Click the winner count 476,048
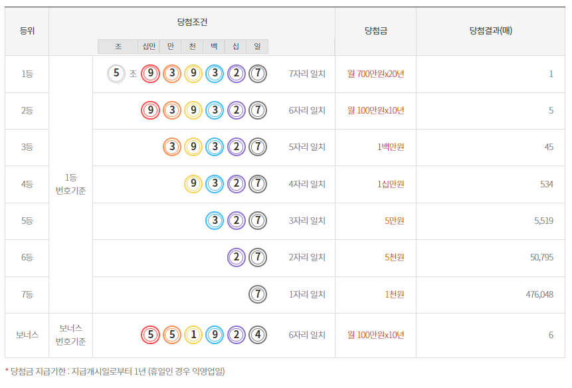Viewport: 572px width, 388px height. [539, 294]
